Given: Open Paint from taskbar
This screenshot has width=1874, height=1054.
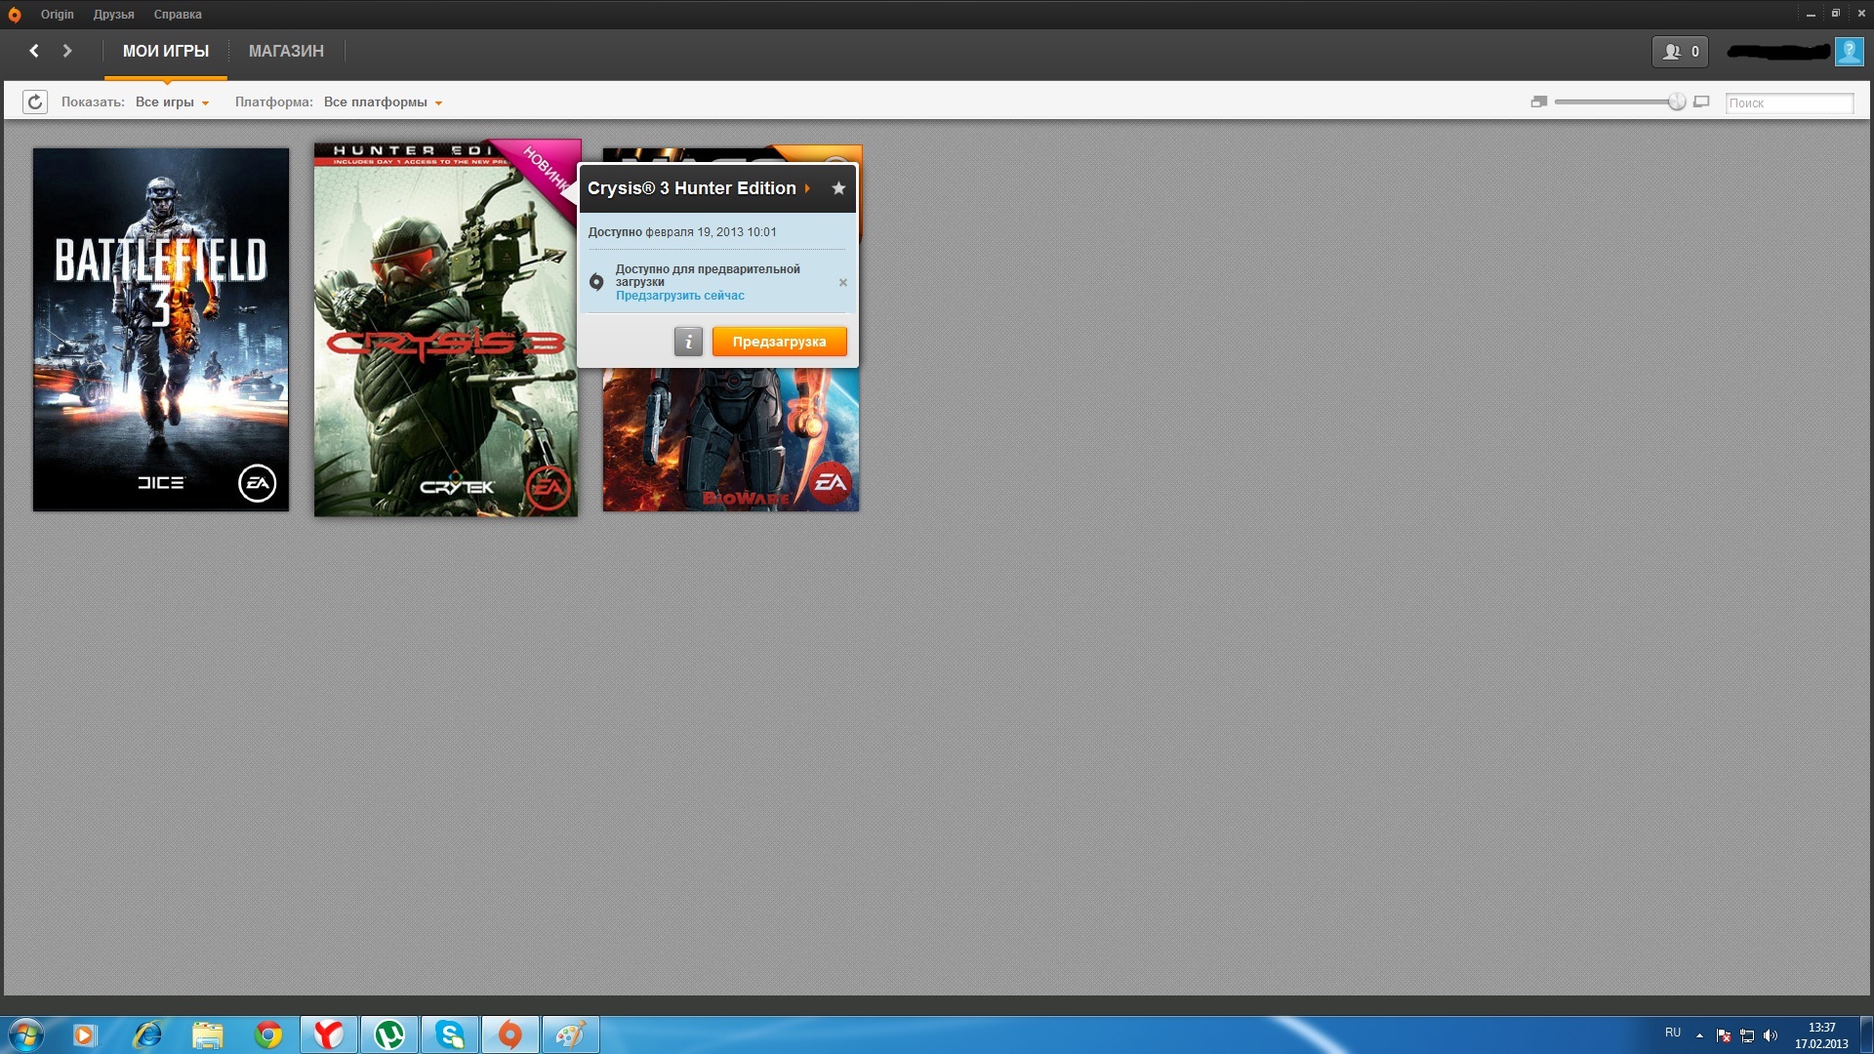Looking at the screenshot, I should click(571, 1034).
